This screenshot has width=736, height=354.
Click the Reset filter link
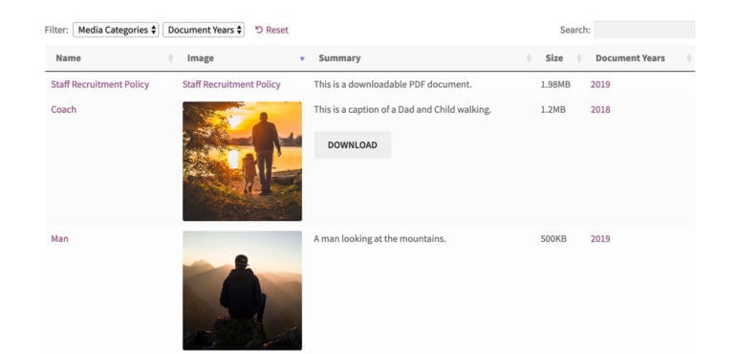[271, 30]
